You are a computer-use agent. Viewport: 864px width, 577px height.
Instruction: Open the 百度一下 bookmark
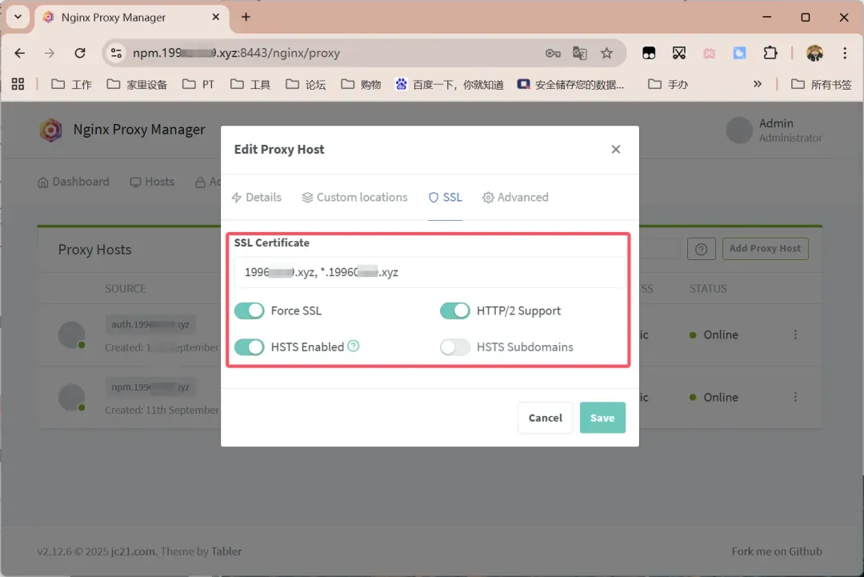coord(450,84)
